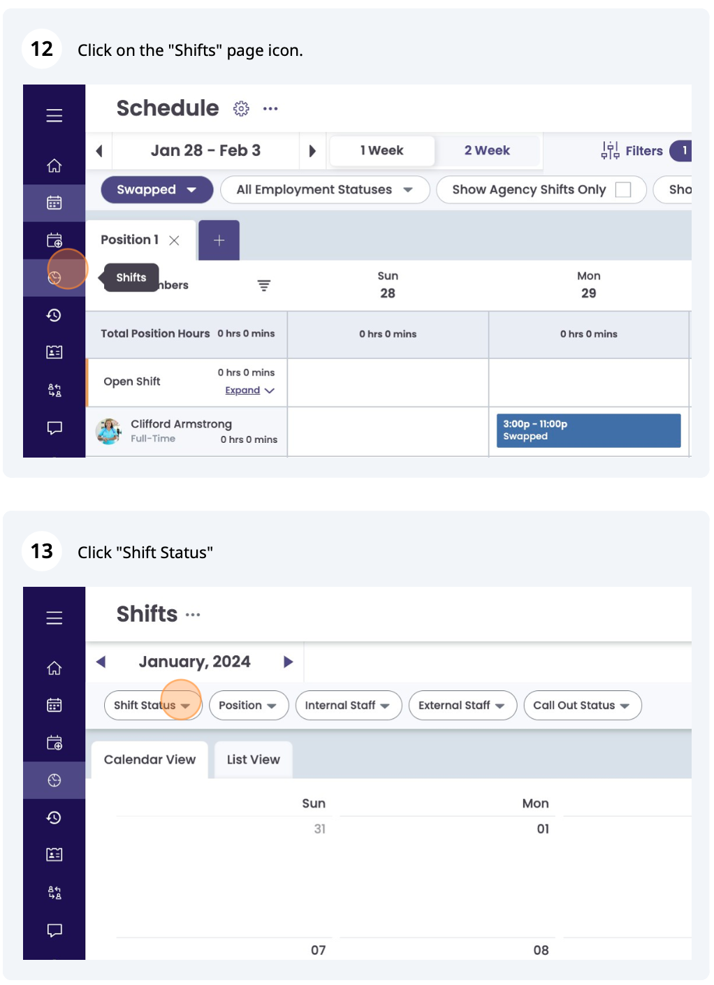The image size is (714, 985).
Task: Toggle Show Agency Shifts Only checkbox
Action: click(622, 189)
